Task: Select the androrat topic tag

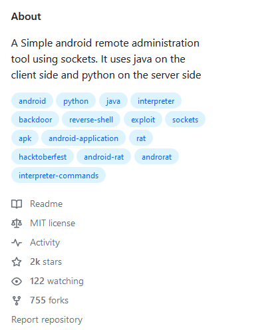Action: point(156,157)
